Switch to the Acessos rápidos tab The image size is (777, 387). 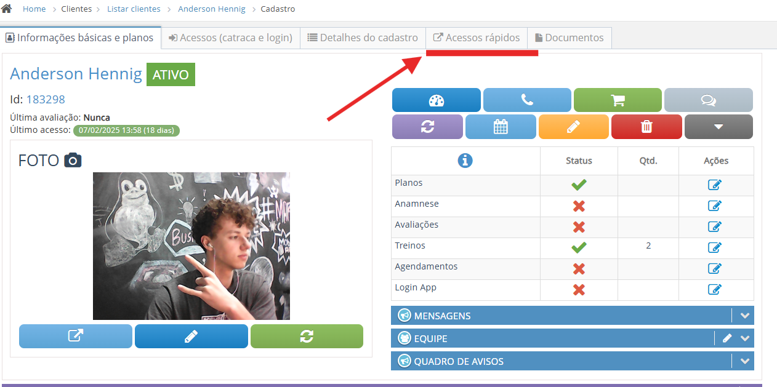pos(477,38)
